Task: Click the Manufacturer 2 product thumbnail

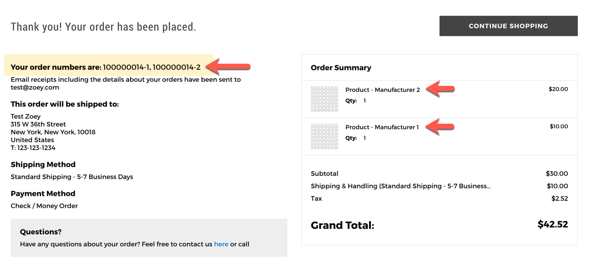Action: 324,99
